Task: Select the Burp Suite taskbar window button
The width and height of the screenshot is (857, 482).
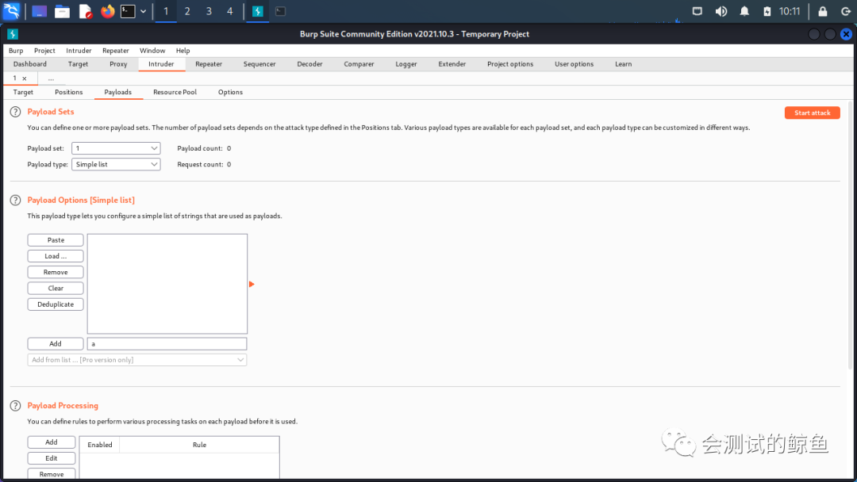Action: (258, 11)
